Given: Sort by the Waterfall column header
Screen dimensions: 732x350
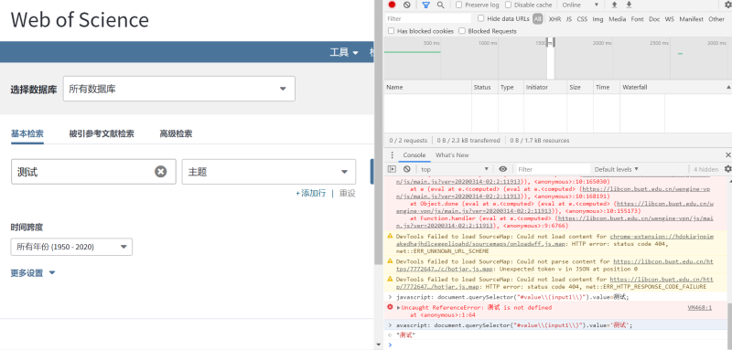Looking at the screenshot, I should (675, 87).
